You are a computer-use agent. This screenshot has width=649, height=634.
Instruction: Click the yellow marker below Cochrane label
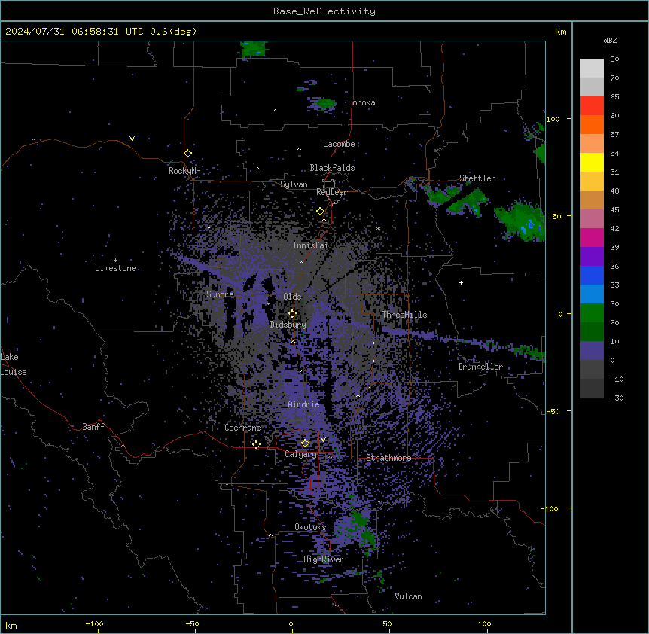tap(256, 445)
